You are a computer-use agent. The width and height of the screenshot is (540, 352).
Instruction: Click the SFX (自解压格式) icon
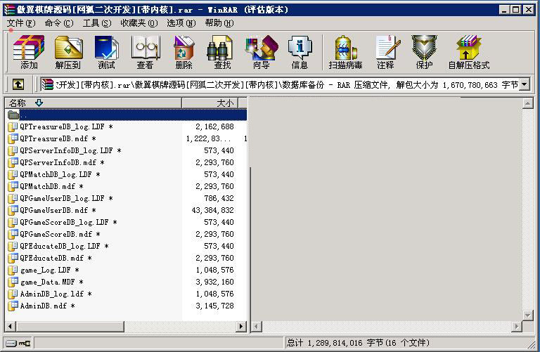click(x=468, y=52)
